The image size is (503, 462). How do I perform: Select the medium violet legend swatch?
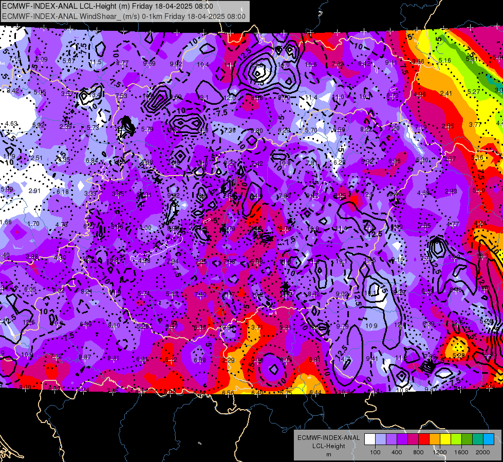click(x=392, y=439)
